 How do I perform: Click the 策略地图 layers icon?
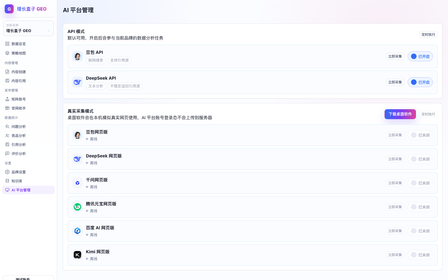tap(7, 53)
